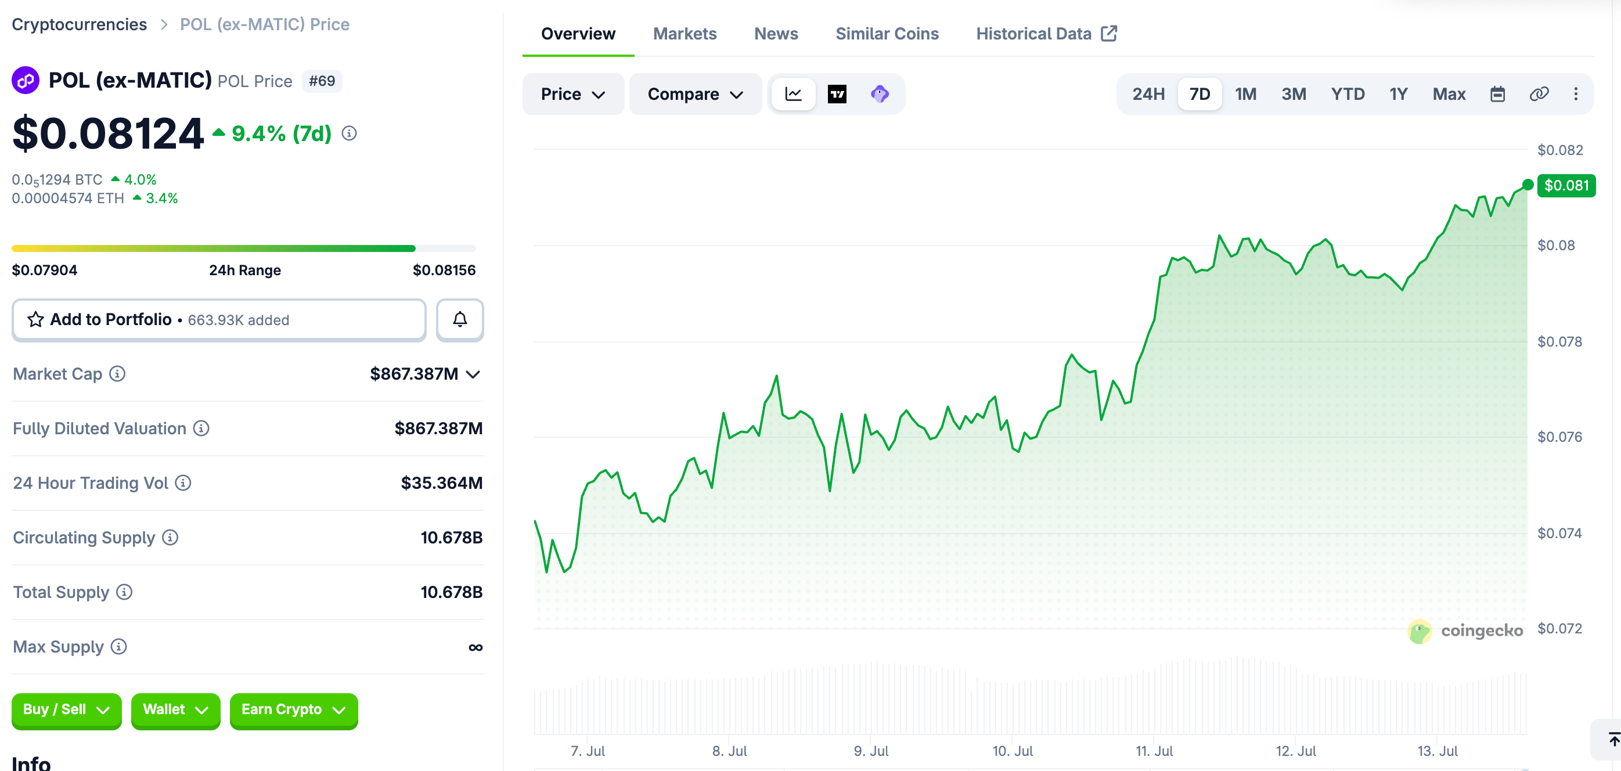Screen dimensions: 1621x771
Task: Select the 3M time range
Action: [1294, 94]
